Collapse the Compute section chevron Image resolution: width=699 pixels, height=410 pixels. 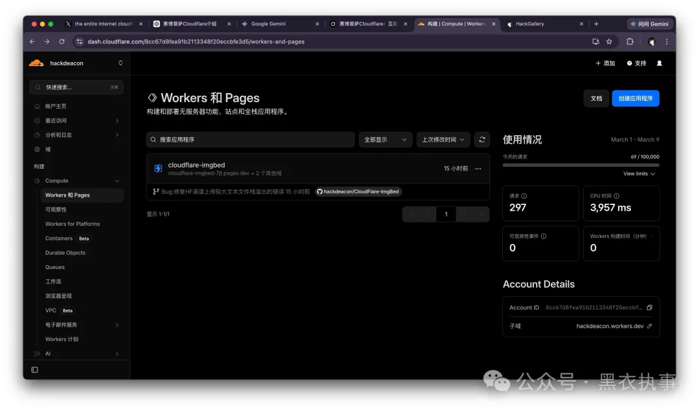[117, 181]
